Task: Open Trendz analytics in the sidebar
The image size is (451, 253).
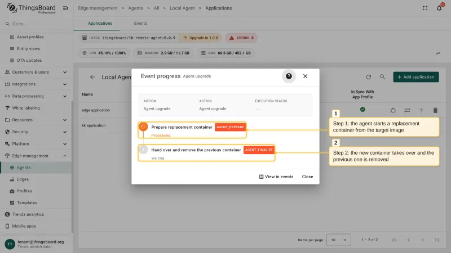Action: (36, 214)
